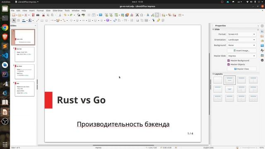Open Find and Replace icon
The height and width of the screenshot is (149, 265).
(x=79, y=15)
